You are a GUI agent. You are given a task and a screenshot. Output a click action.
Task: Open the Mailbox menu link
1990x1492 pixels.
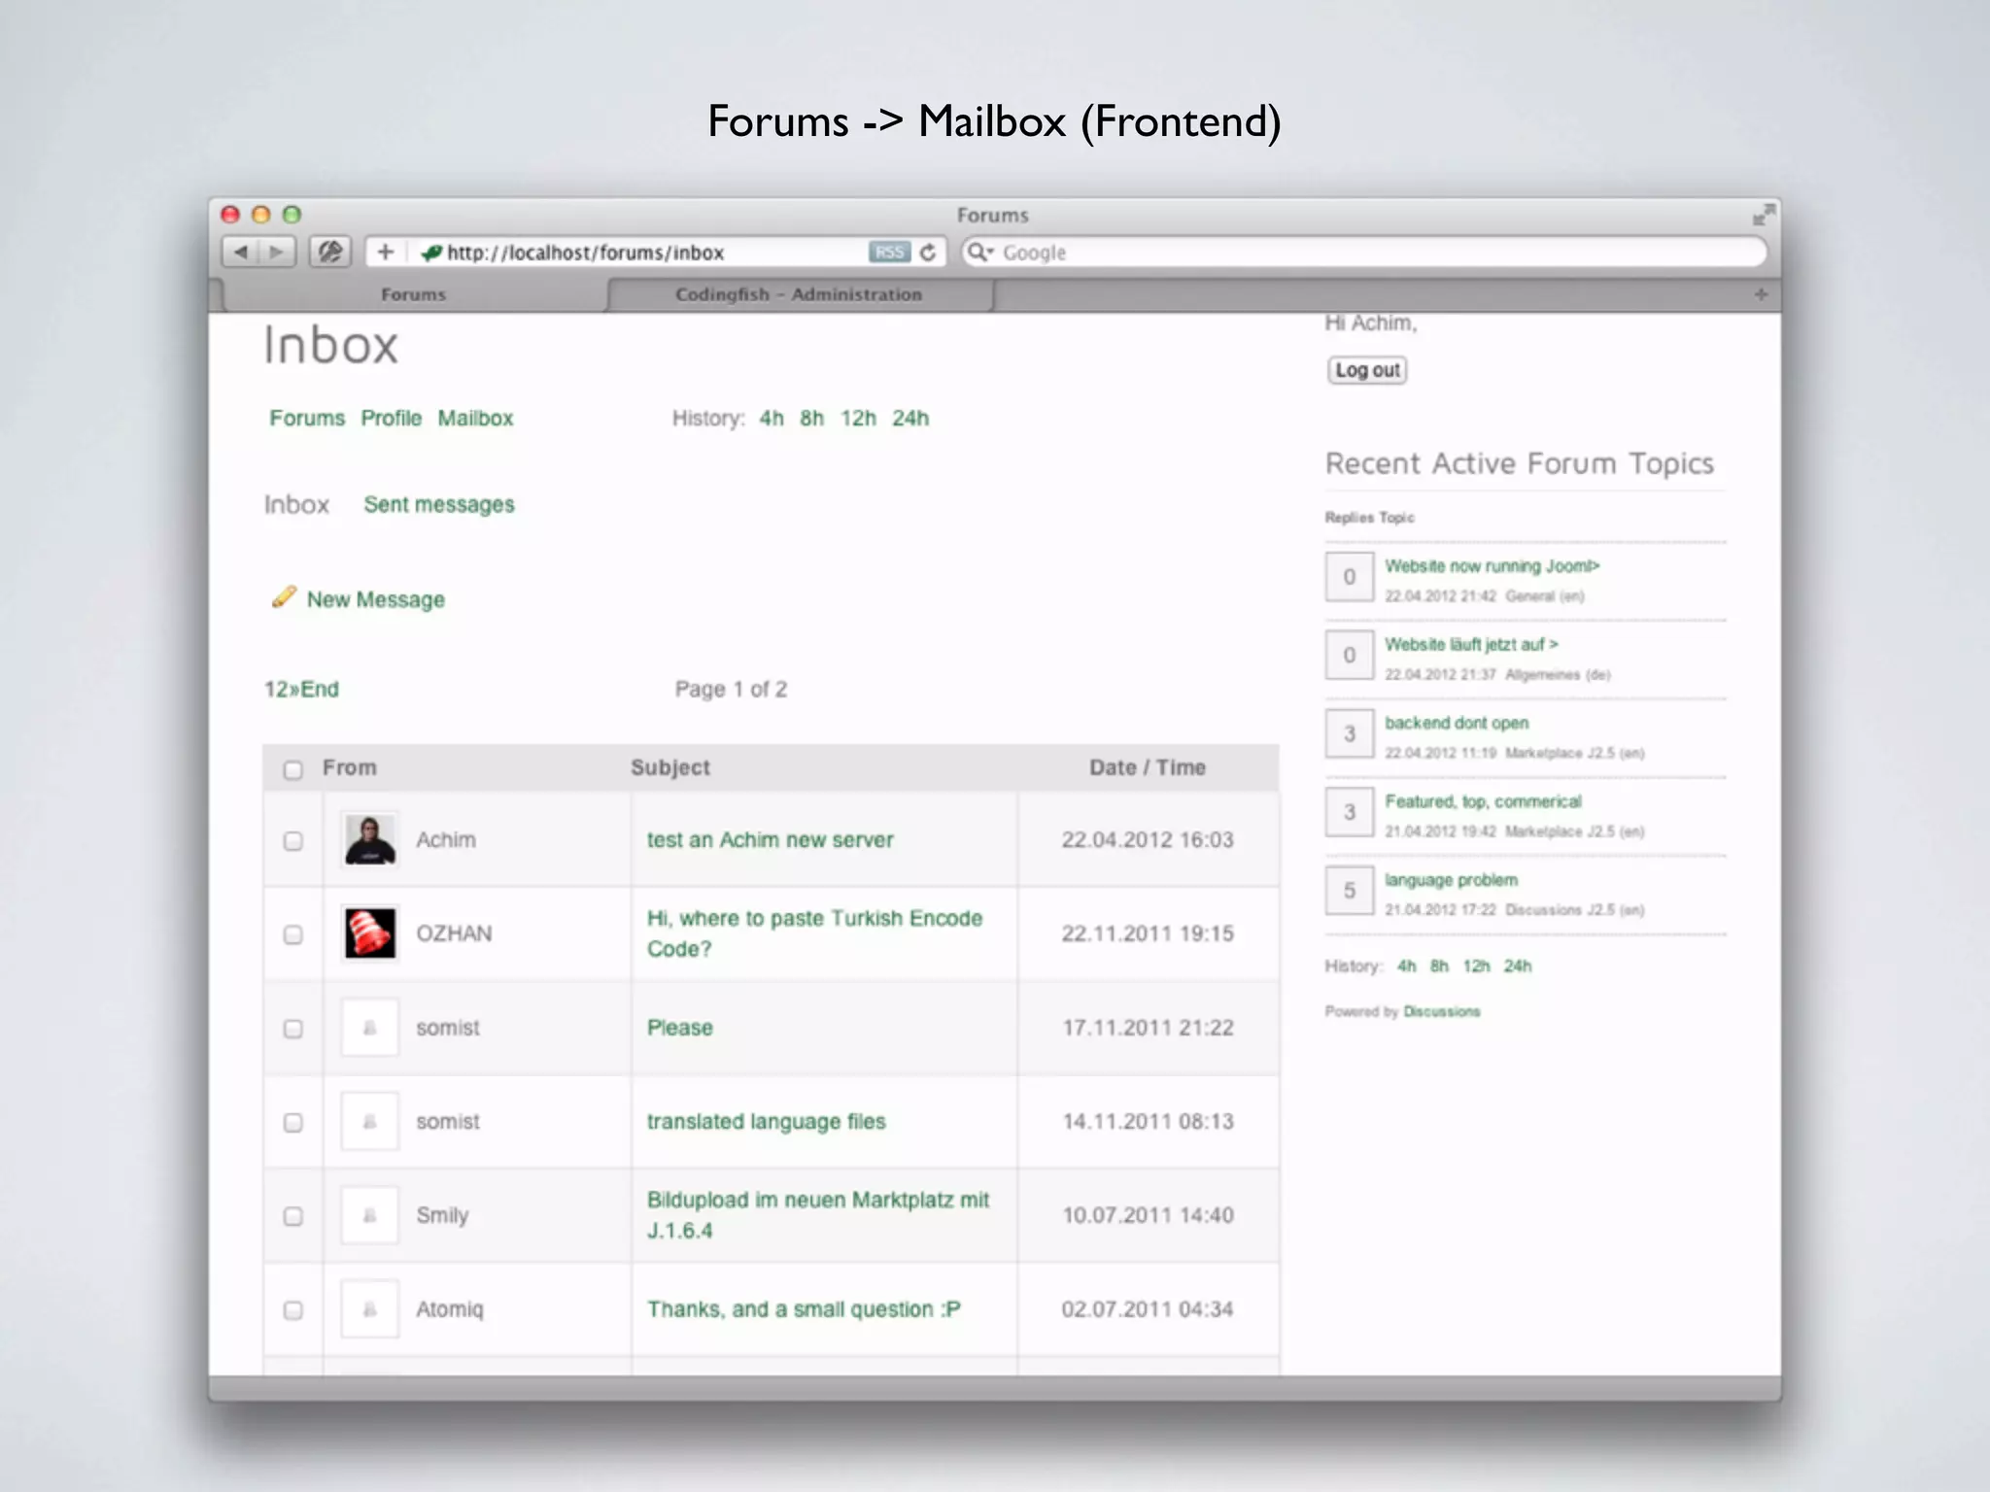[475, 418]
